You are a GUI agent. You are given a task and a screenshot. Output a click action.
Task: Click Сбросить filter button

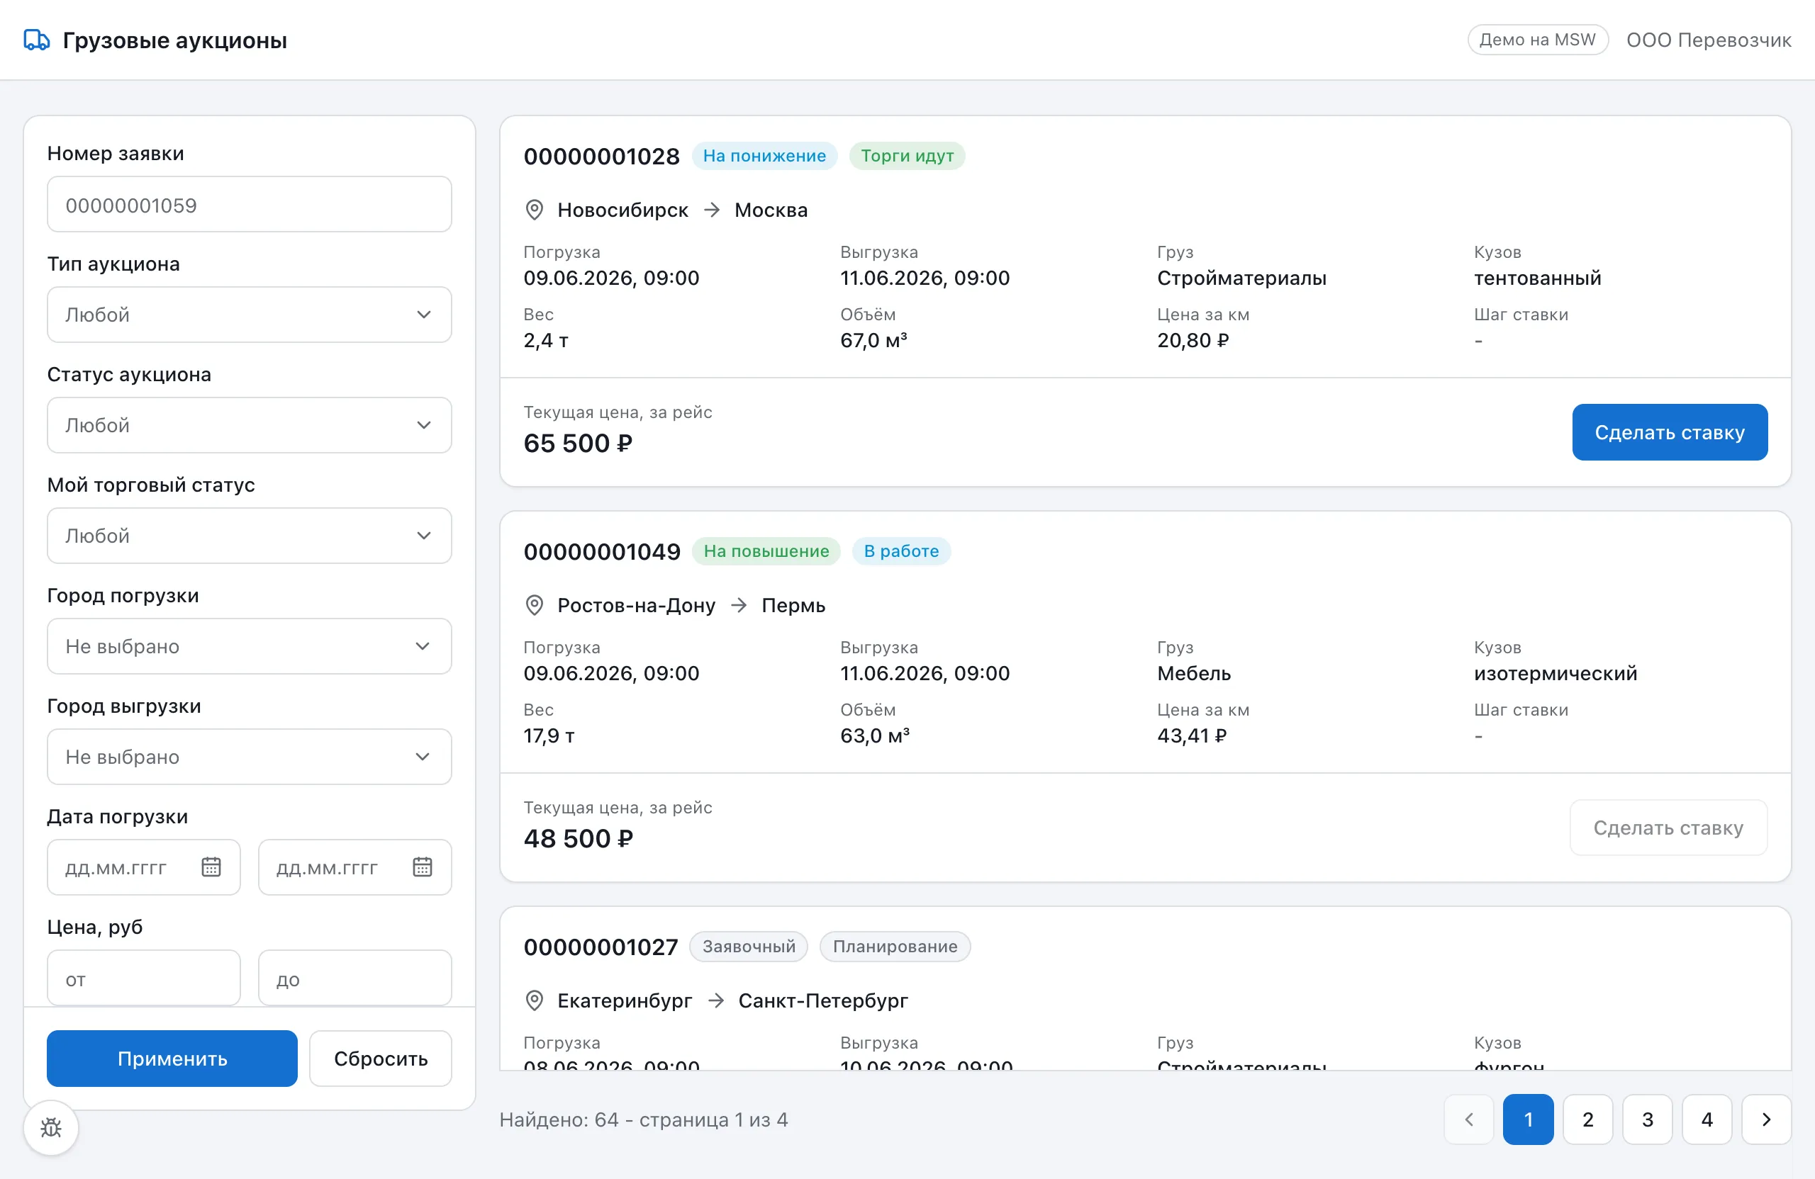(x=381, y=1059)
